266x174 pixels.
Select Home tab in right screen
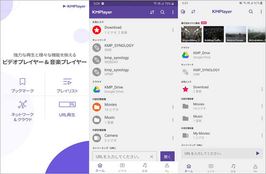[189, 168]
